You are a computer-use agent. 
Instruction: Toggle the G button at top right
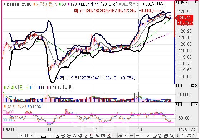[187, 2]
